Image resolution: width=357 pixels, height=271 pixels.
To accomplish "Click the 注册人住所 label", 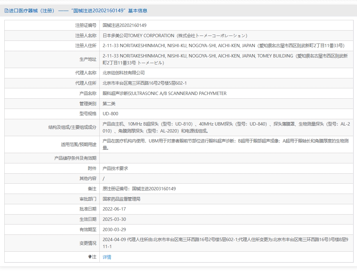I will (x=86, y=46).
